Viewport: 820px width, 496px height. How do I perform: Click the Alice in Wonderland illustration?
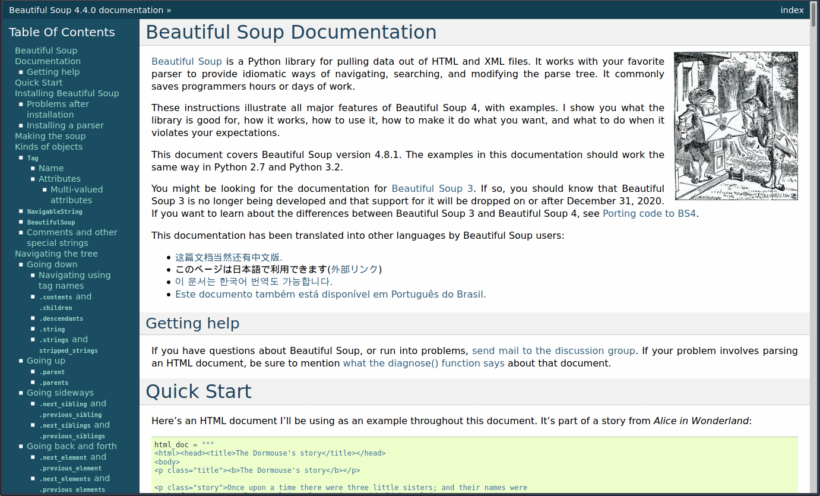tap(736, 126)
